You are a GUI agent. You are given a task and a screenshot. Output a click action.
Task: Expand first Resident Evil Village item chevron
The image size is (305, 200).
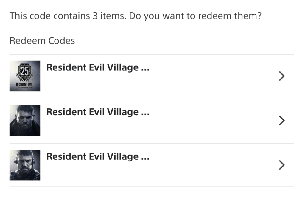pos(282,76)
